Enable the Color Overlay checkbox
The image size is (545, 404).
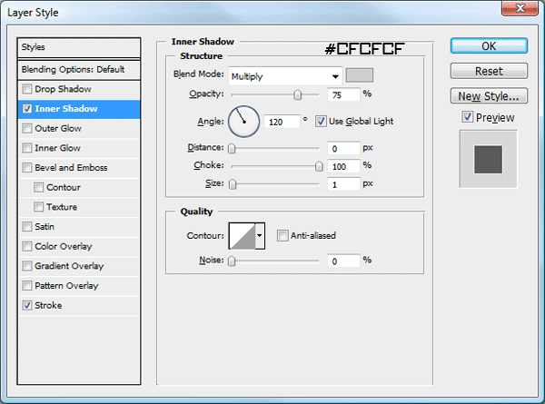tap(27, 247)
